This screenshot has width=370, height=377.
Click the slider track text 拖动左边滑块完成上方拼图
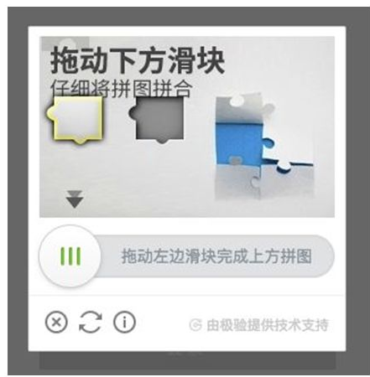click(216, 256)
